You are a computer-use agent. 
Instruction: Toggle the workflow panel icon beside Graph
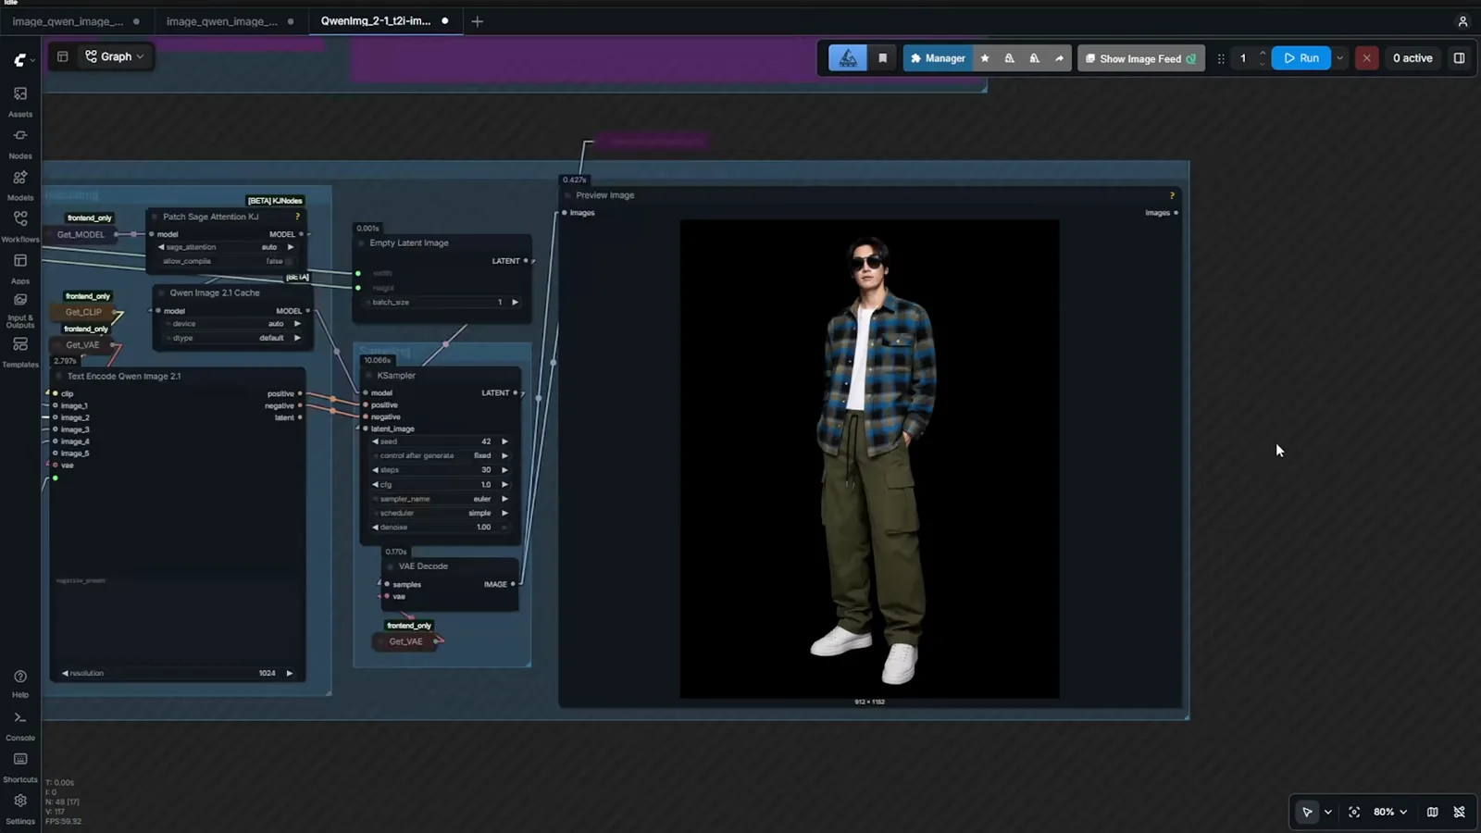pyautogui.click(x=62, y=56)
